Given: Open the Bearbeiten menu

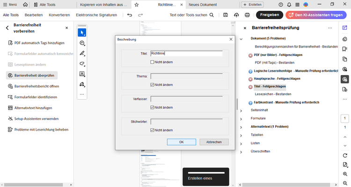Looking at the screenshot, I should (x=34, y=15).
